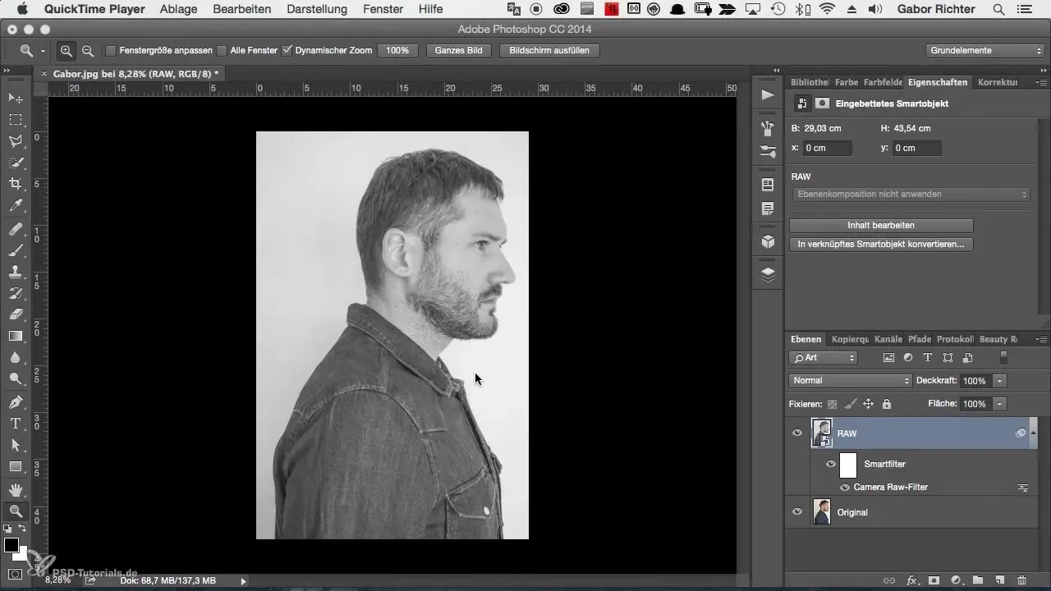Open Ebenen panel flyout menu

click(1040, 339)
